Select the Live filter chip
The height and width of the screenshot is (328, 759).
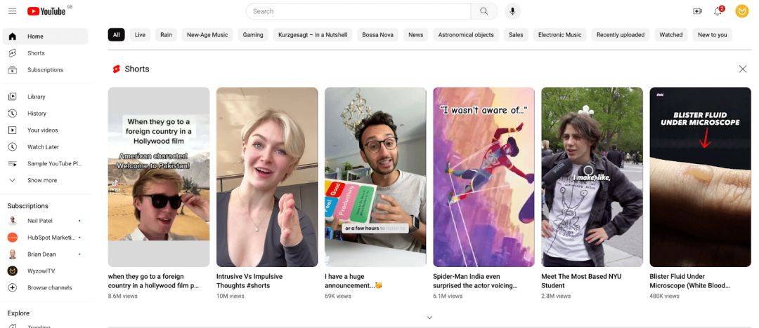click(x=140, y=35)
